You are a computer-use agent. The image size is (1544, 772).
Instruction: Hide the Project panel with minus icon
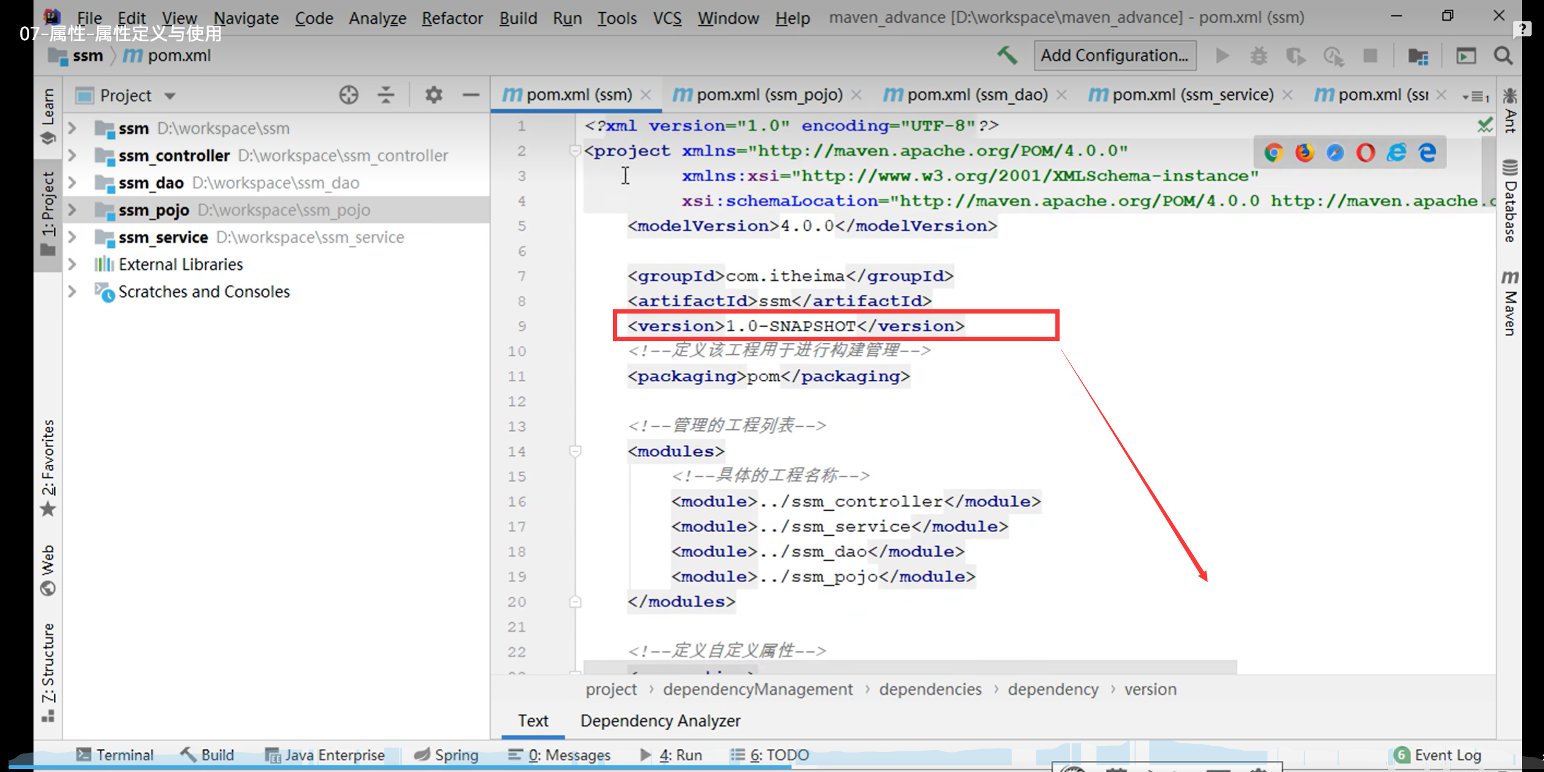470,95
